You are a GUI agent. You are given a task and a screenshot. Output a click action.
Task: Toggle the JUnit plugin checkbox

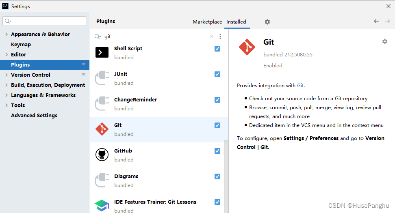(x=217, y=74)
